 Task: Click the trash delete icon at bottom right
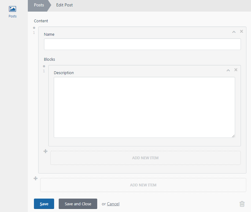point(242,204)
